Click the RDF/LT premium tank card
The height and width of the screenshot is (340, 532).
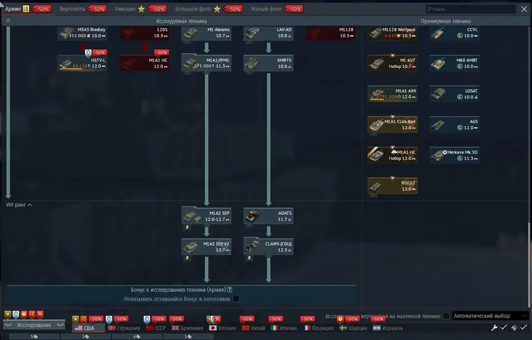pyautogui.click(x=392, y=186)
